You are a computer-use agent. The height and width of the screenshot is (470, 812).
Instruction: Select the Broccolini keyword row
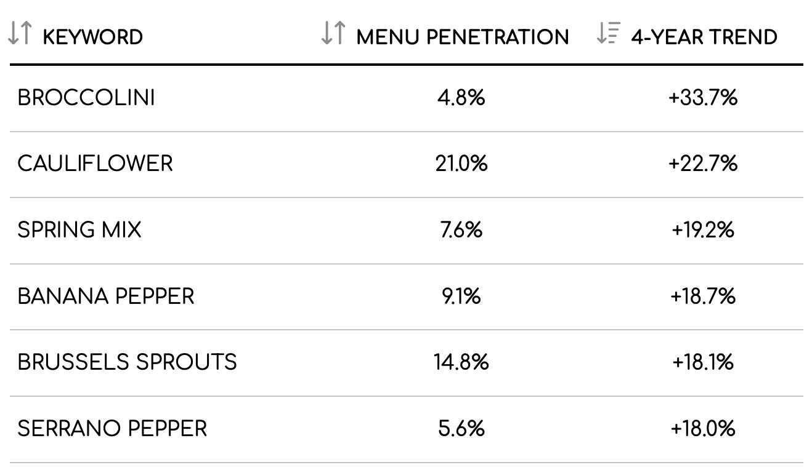pyautogui.click(x=86, y=98)
